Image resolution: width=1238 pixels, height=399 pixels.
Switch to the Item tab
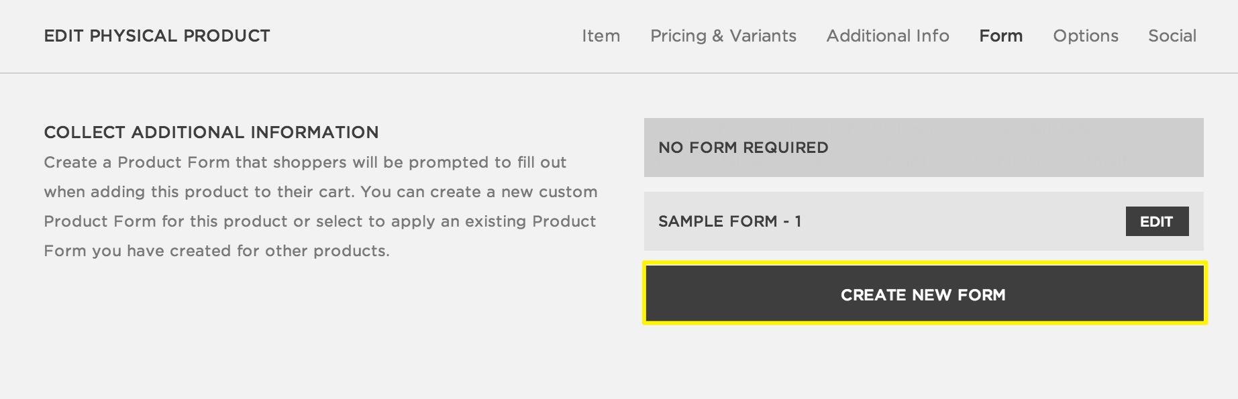pyautogui.click(x=601, y=36)
